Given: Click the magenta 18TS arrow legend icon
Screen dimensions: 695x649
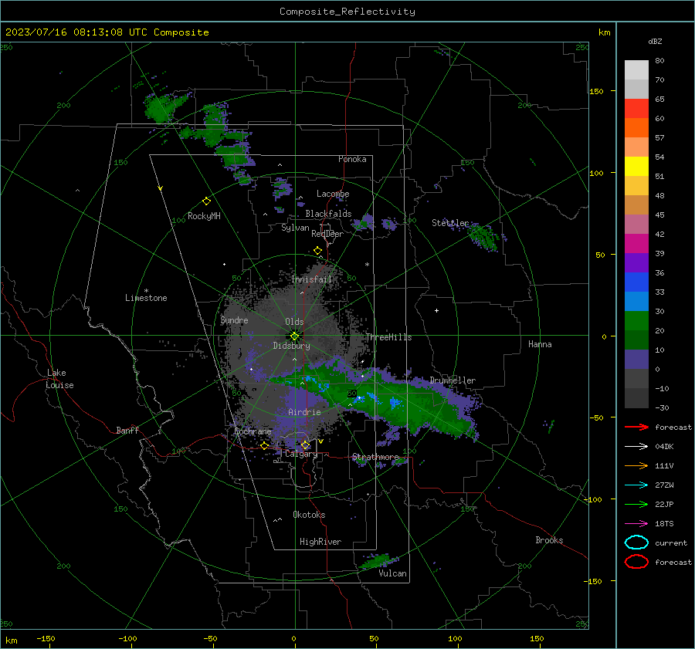Looking at the screenshot, I should point(636,524).
